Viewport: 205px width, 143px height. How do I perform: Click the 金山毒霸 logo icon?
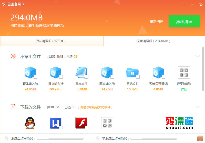[4, 4]
